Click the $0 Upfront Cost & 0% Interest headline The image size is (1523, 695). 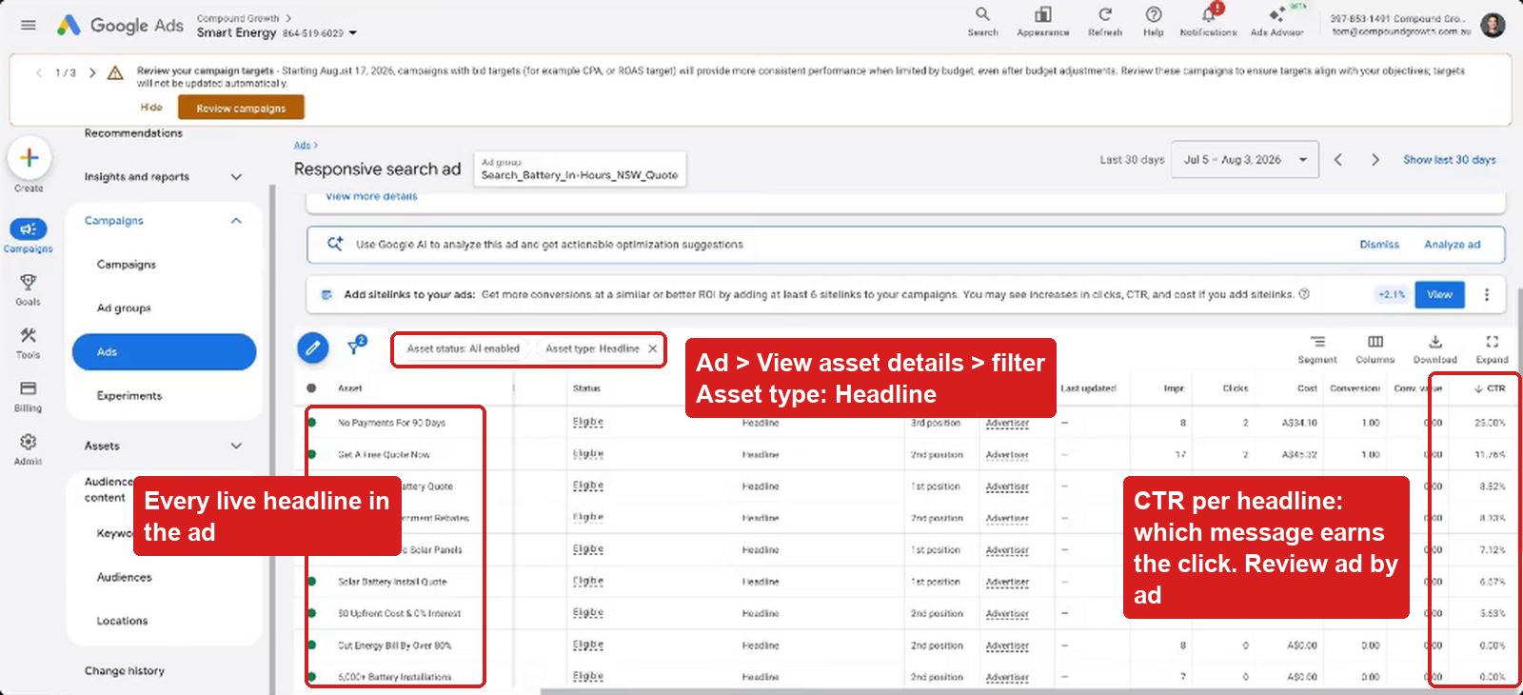coord(399,614)
